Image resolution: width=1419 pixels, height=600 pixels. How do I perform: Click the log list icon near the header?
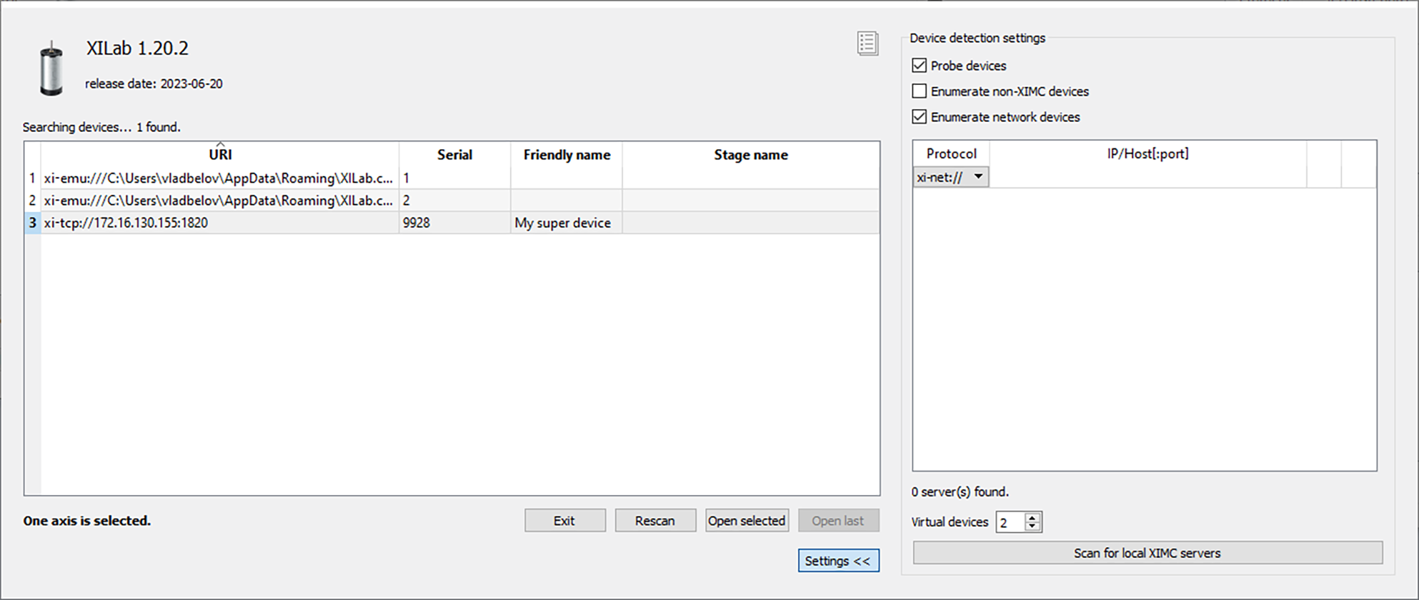(867, 44)
